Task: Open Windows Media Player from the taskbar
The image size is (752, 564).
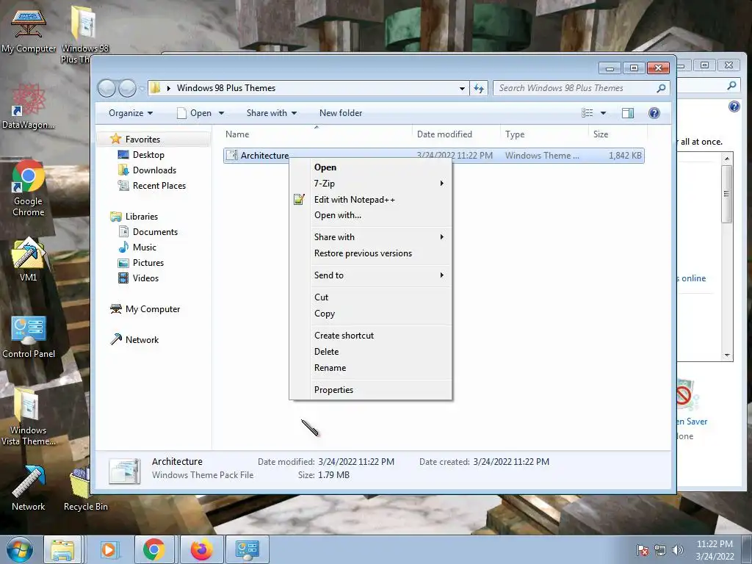Action: 109,549
